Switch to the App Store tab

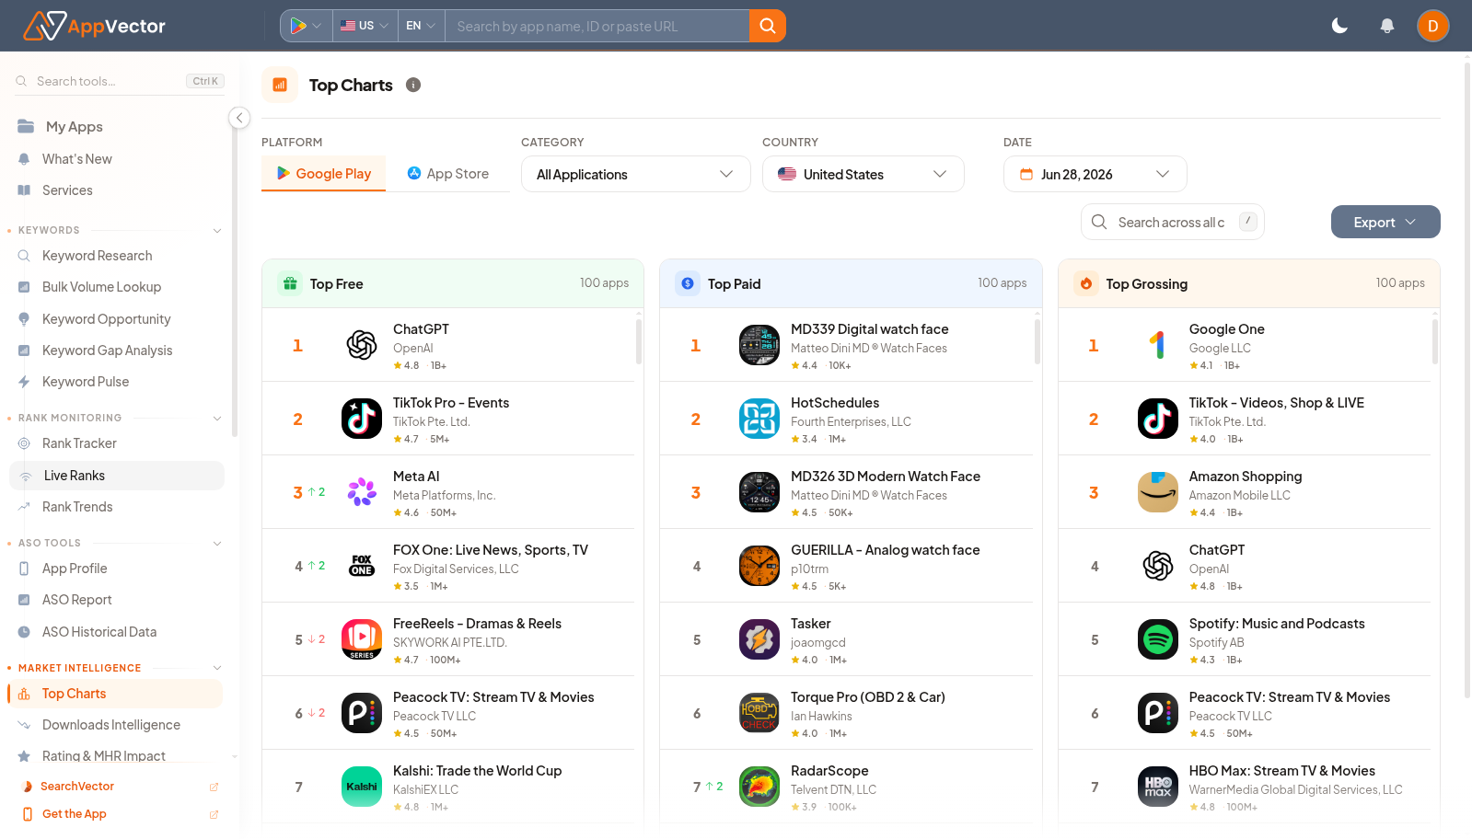[447, 173]
